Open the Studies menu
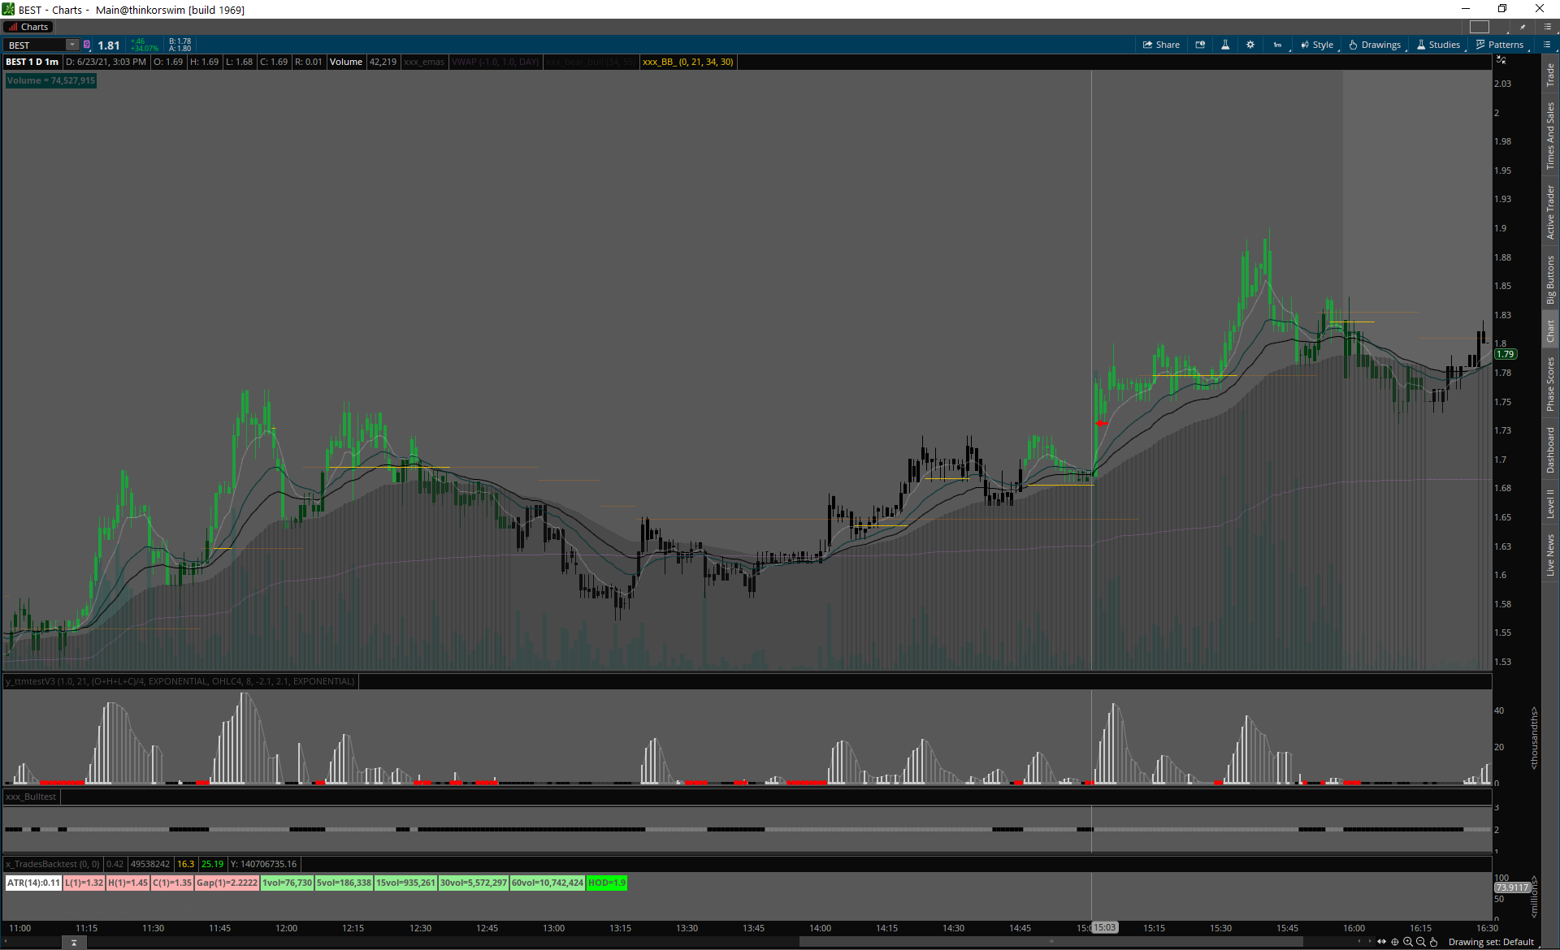The image size is (1560, 950). click(x=1438, y=45)
